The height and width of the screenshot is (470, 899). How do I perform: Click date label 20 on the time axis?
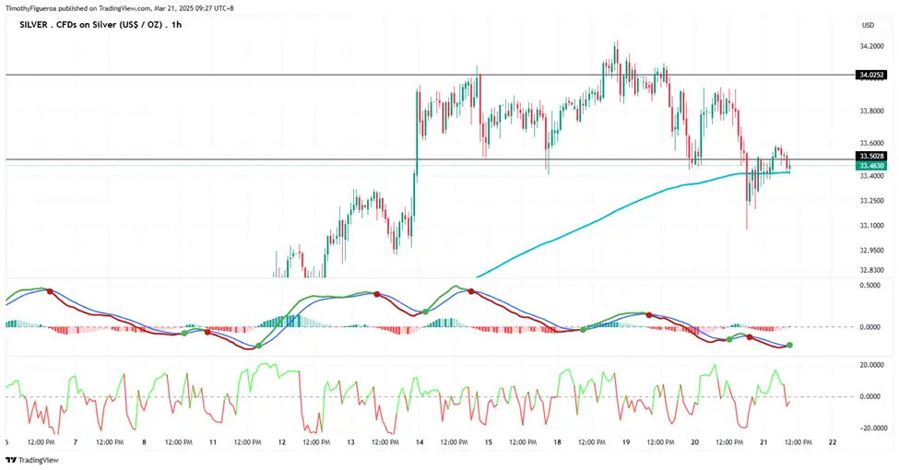click(x=695, y=442)
